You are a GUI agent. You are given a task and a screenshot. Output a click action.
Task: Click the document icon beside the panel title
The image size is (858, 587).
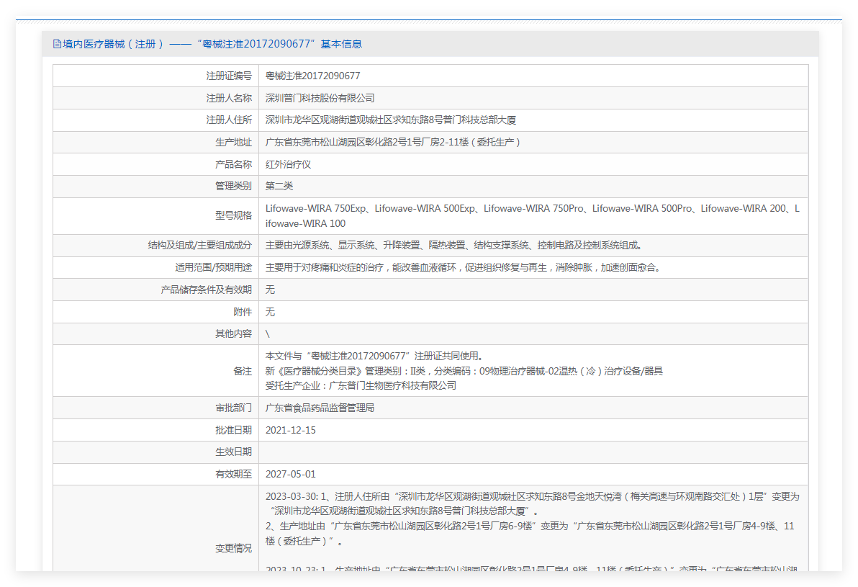(57, 44)
